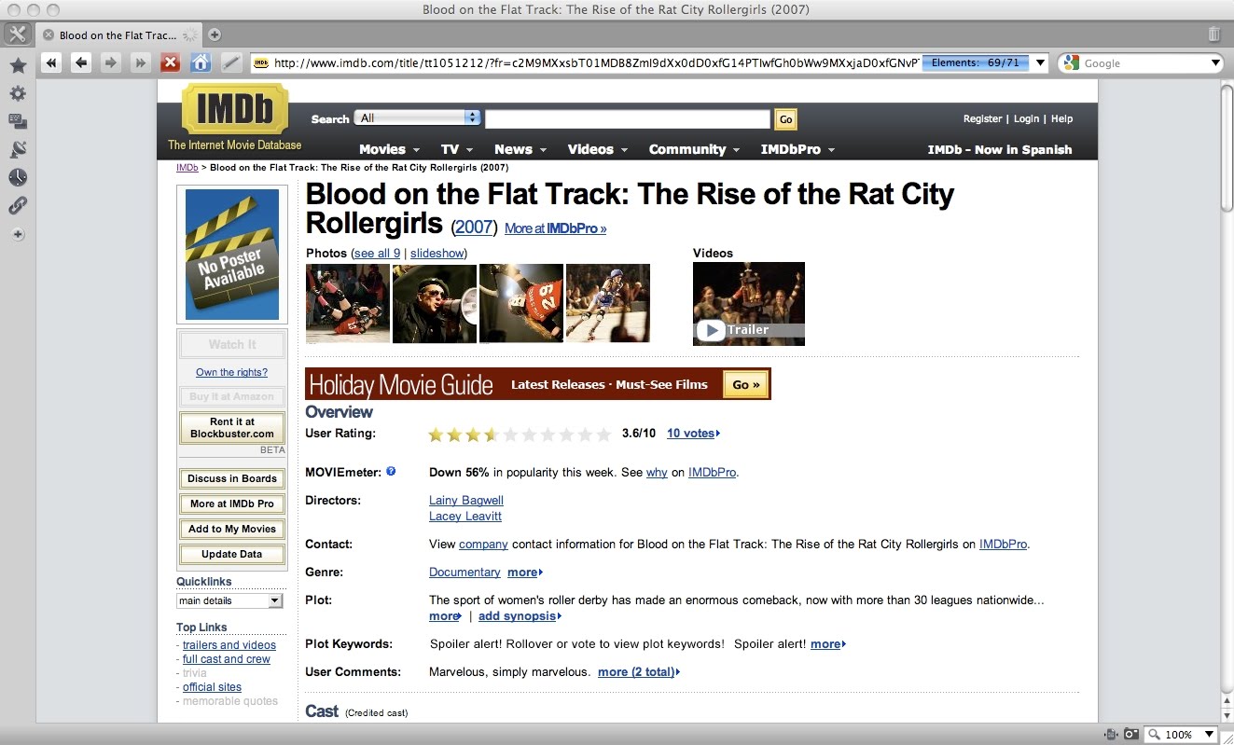Open the megaphone man photo thumbnail

[x=435, y=304]
